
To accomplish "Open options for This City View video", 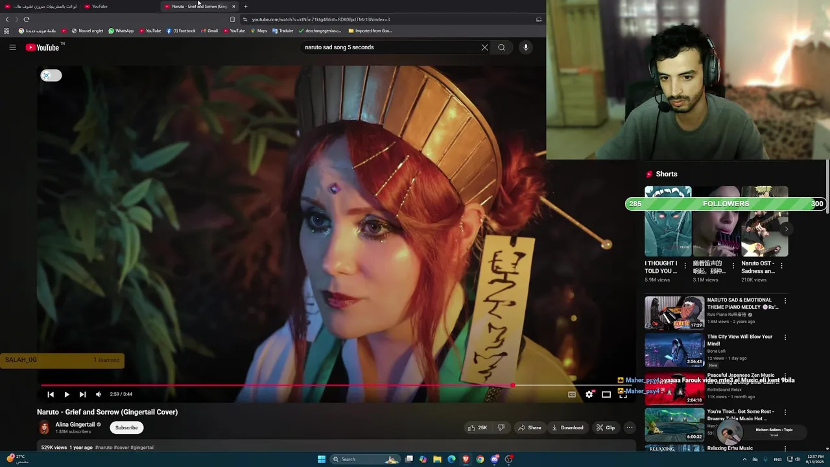I will 785,337.
